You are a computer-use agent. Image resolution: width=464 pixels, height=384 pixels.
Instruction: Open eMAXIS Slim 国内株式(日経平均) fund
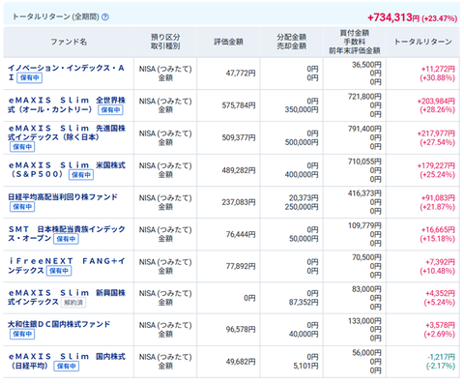pos(67,361)
